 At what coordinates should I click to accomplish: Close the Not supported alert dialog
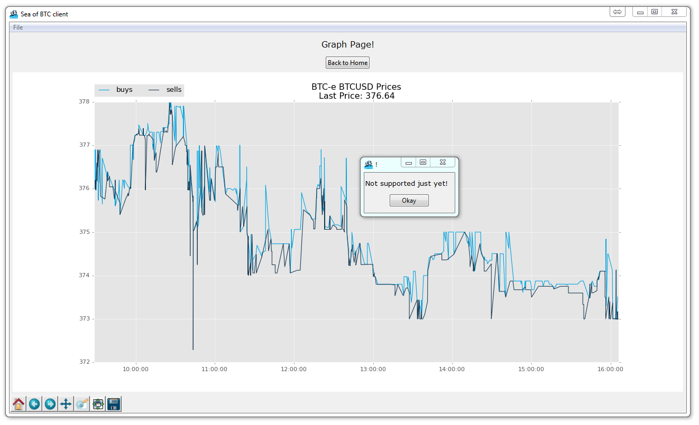(443, 162)
